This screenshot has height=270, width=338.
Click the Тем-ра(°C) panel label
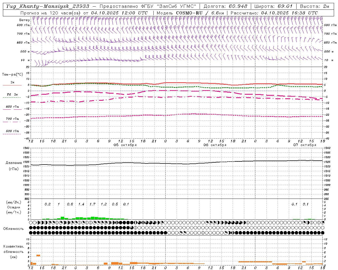click(12, 75)
